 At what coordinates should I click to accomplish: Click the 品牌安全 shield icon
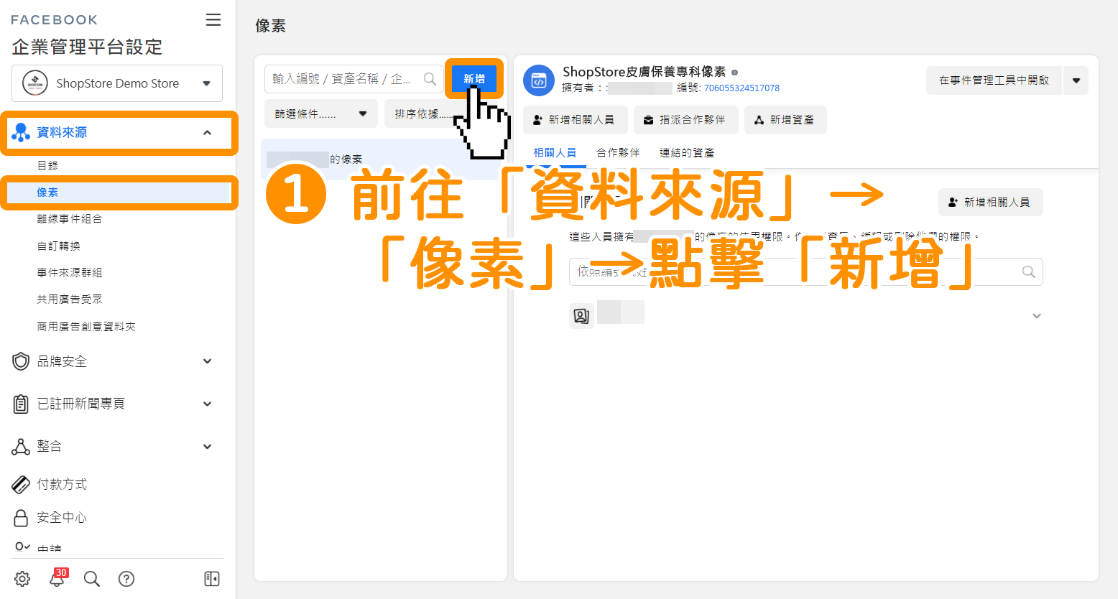21,361
